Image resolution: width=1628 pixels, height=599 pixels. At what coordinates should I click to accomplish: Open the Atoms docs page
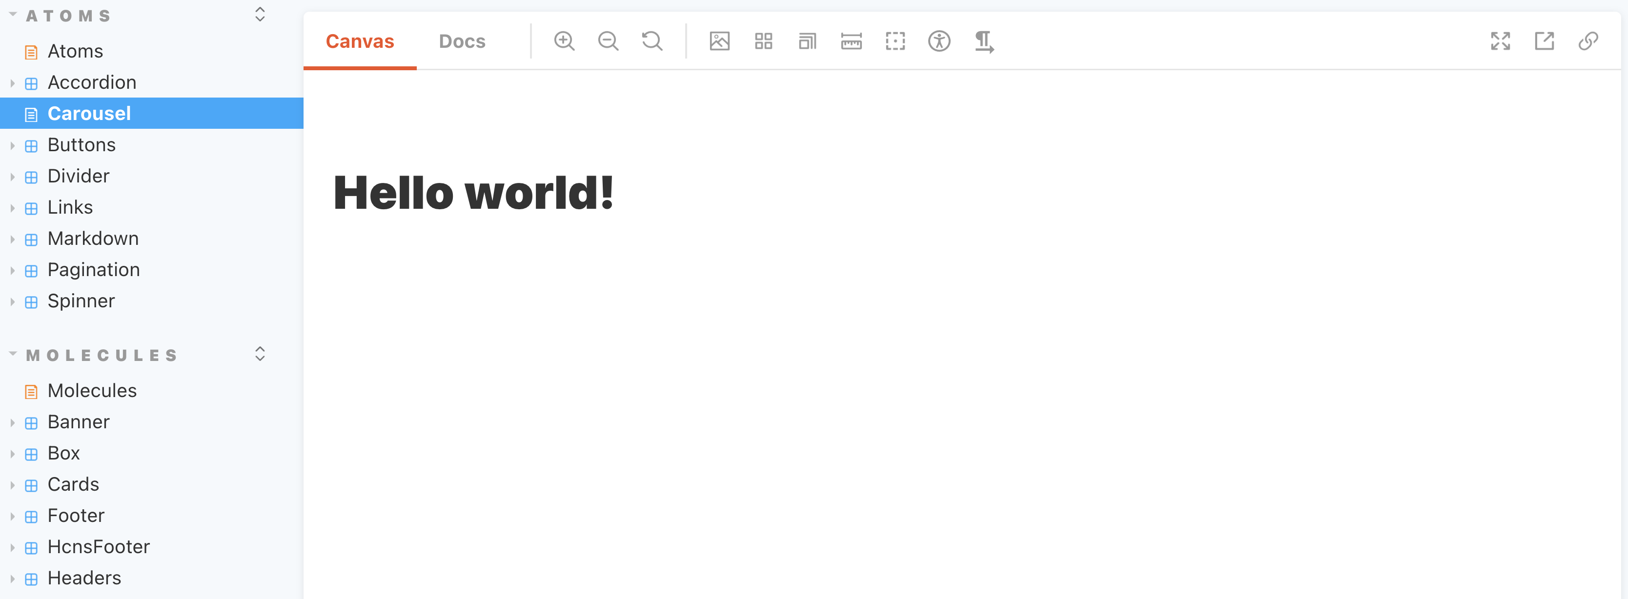pos(75,51)
